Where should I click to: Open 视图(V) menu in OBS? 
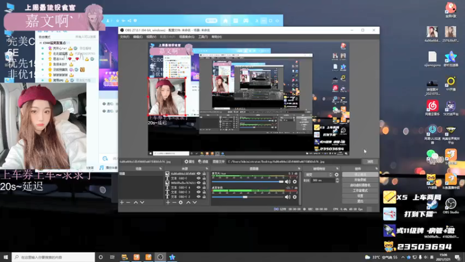click(x=151, y=37)
